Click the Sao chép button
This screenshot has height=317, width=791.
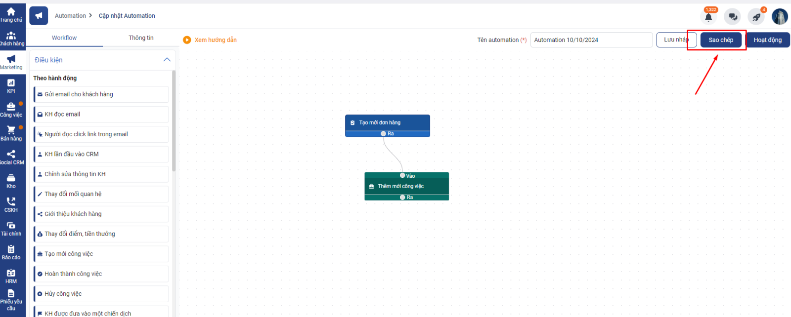coord(721,40)
